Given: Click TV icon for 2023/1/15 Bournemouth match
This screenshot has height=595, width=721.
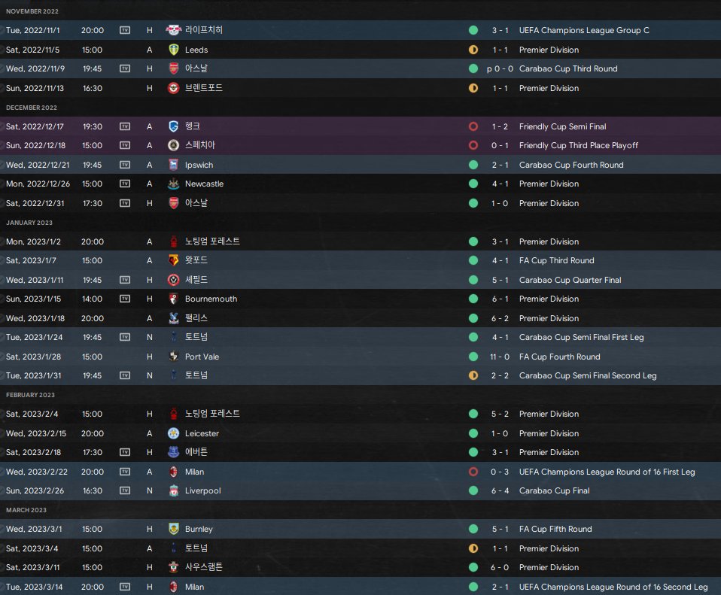Looking at the screenshot, I should click(x=125, y=299).
